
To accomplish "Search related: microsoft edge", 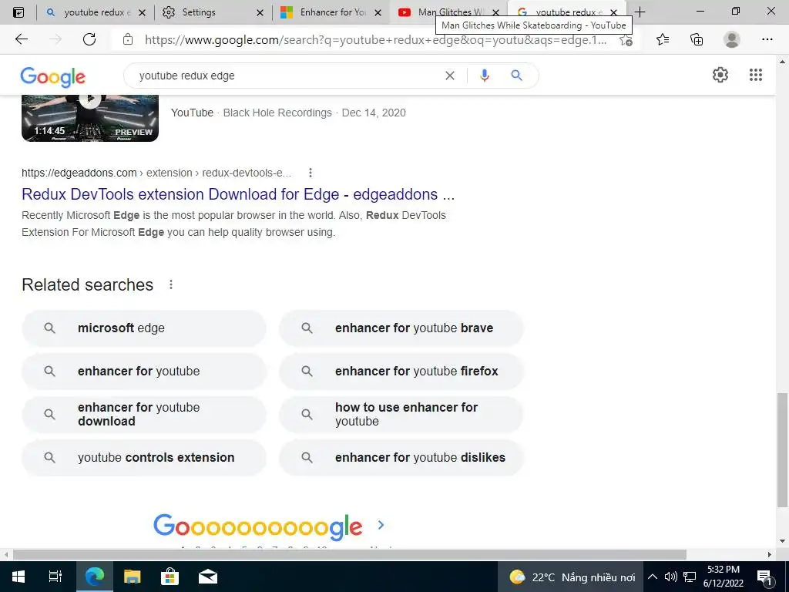I will [144, 328].
